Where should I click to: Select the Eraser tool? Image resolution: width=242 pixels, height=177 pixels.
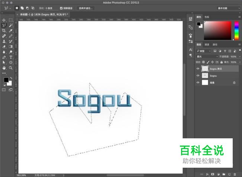click(4, 46)
